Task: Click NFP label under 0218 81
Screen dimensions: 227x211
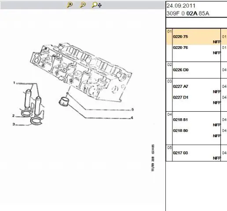Action: (x=217, y=125)
